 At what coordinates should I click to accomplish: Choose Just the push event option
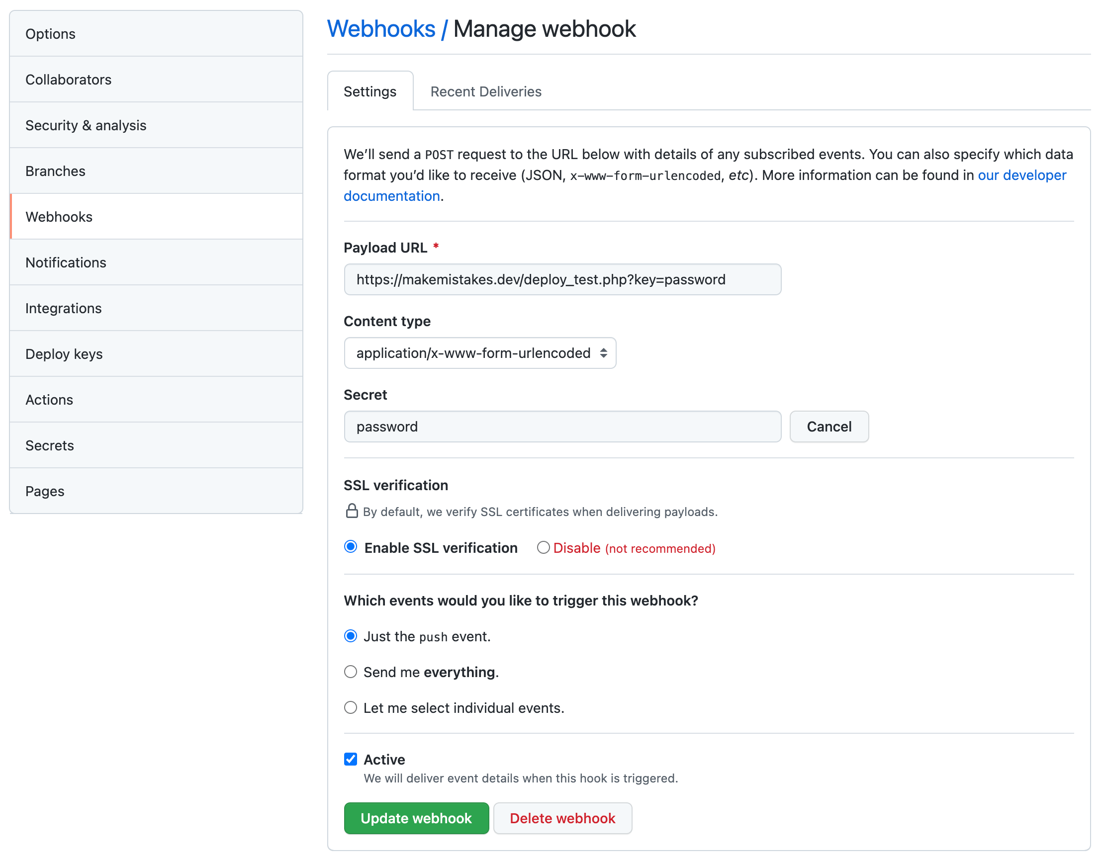(x=351, y=636)
